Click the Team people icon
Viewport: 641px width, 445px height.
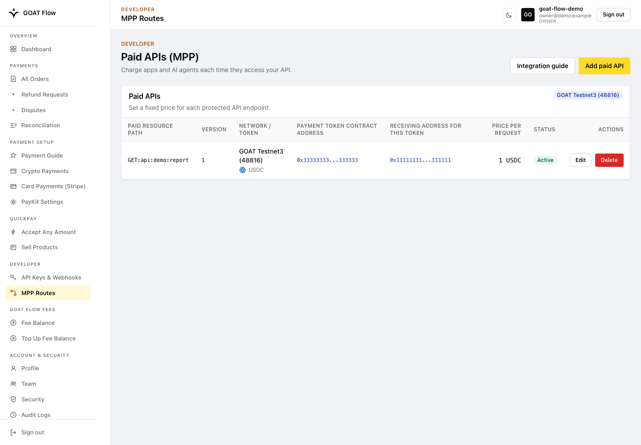pos(13,384)
